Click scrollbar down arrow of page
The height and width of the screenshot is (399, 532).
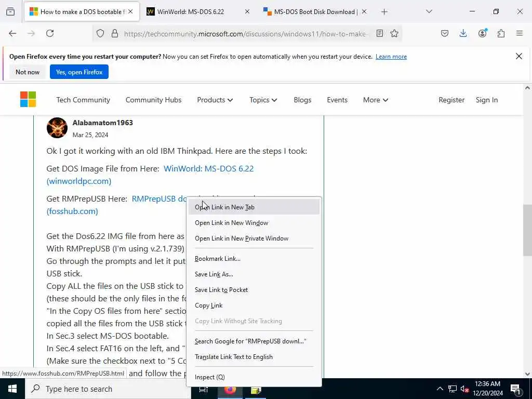click(527, 374)
